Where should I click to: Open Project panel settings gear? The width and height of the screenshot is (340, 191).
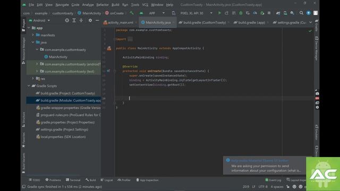pos(90,20)
